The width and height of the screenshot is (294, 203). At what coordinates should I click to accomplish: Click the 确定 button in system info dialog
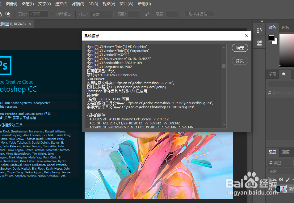[x=240, y=48]
